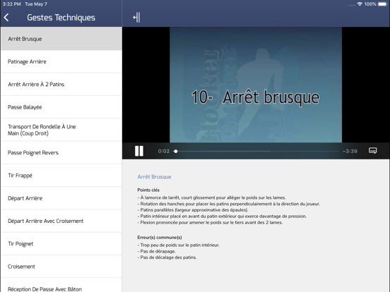This screenshot has width=390, height=292.
Task: Select Départ Arrière Avec Croisement
Action: [x=61, y=221]
